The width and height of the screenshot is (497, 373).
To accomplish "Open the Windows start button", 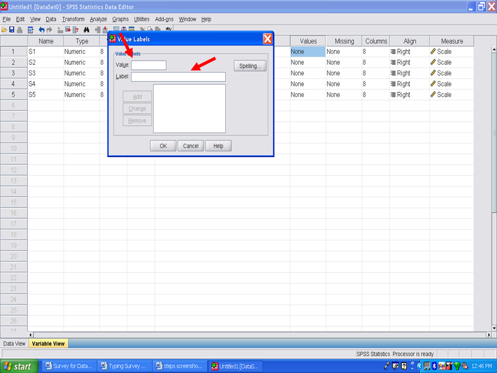I will click(x=19, y=366).
